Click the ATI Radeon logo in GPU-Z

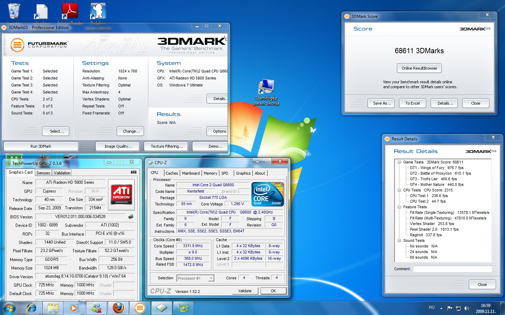coord(122,194)
